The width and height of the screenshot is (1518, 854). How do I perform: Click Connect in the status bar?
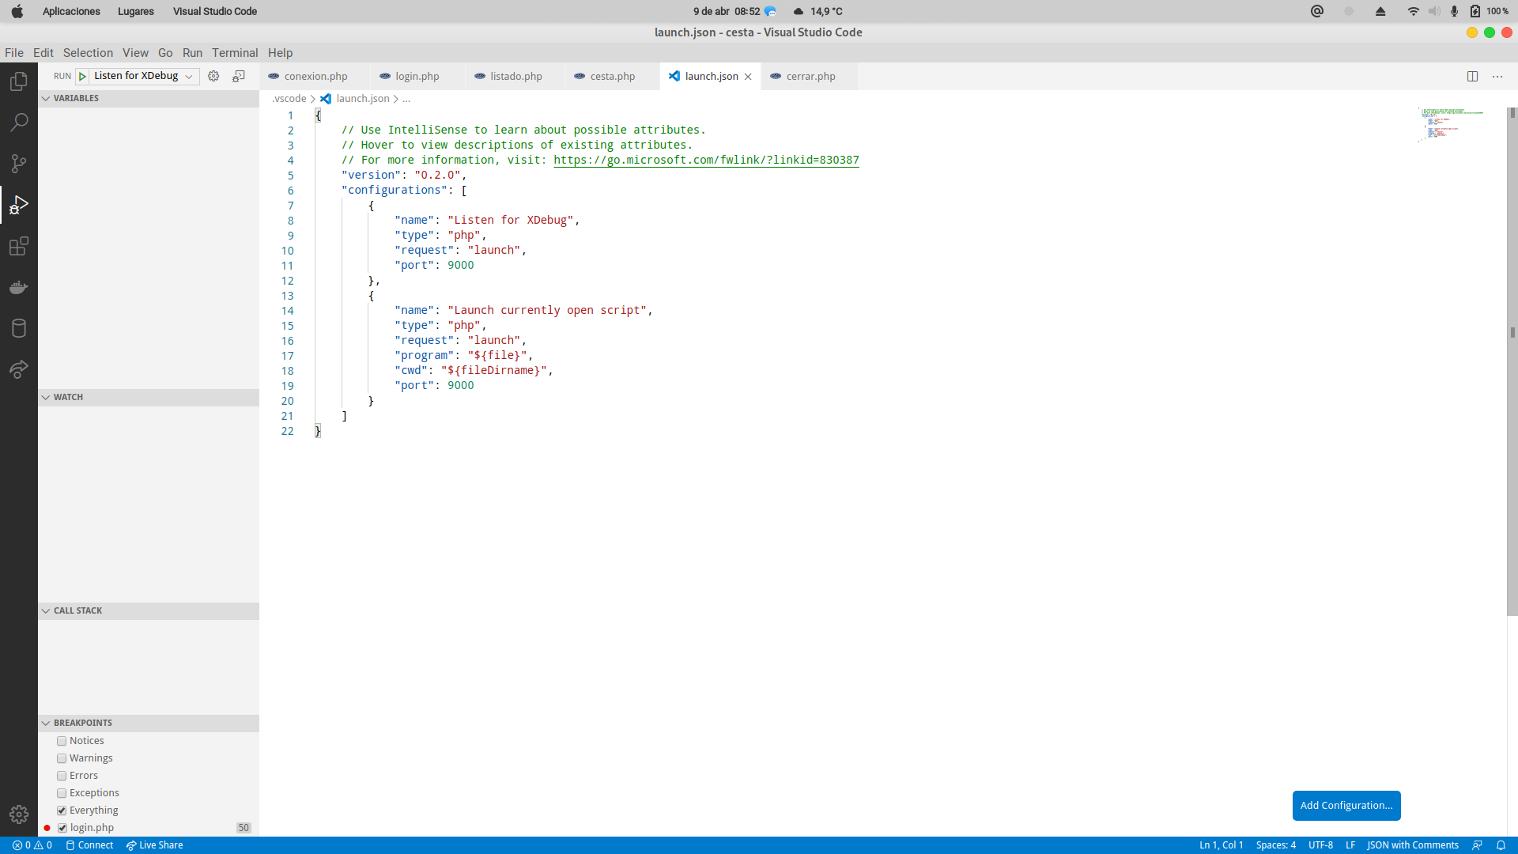[x=90, y=845]
